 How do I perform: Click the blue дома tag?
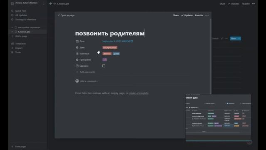[x=116, y=54]
